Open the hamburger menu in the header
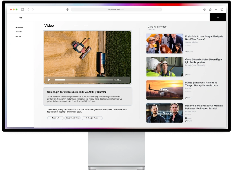 point(218,17)
